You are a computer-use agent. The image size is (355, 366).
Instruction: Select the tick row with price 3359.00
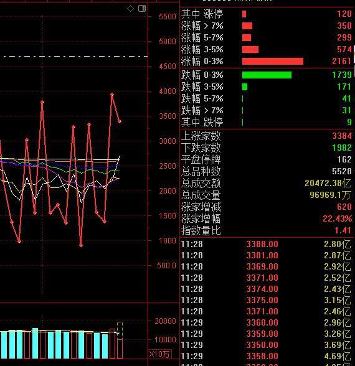(267, 334)
